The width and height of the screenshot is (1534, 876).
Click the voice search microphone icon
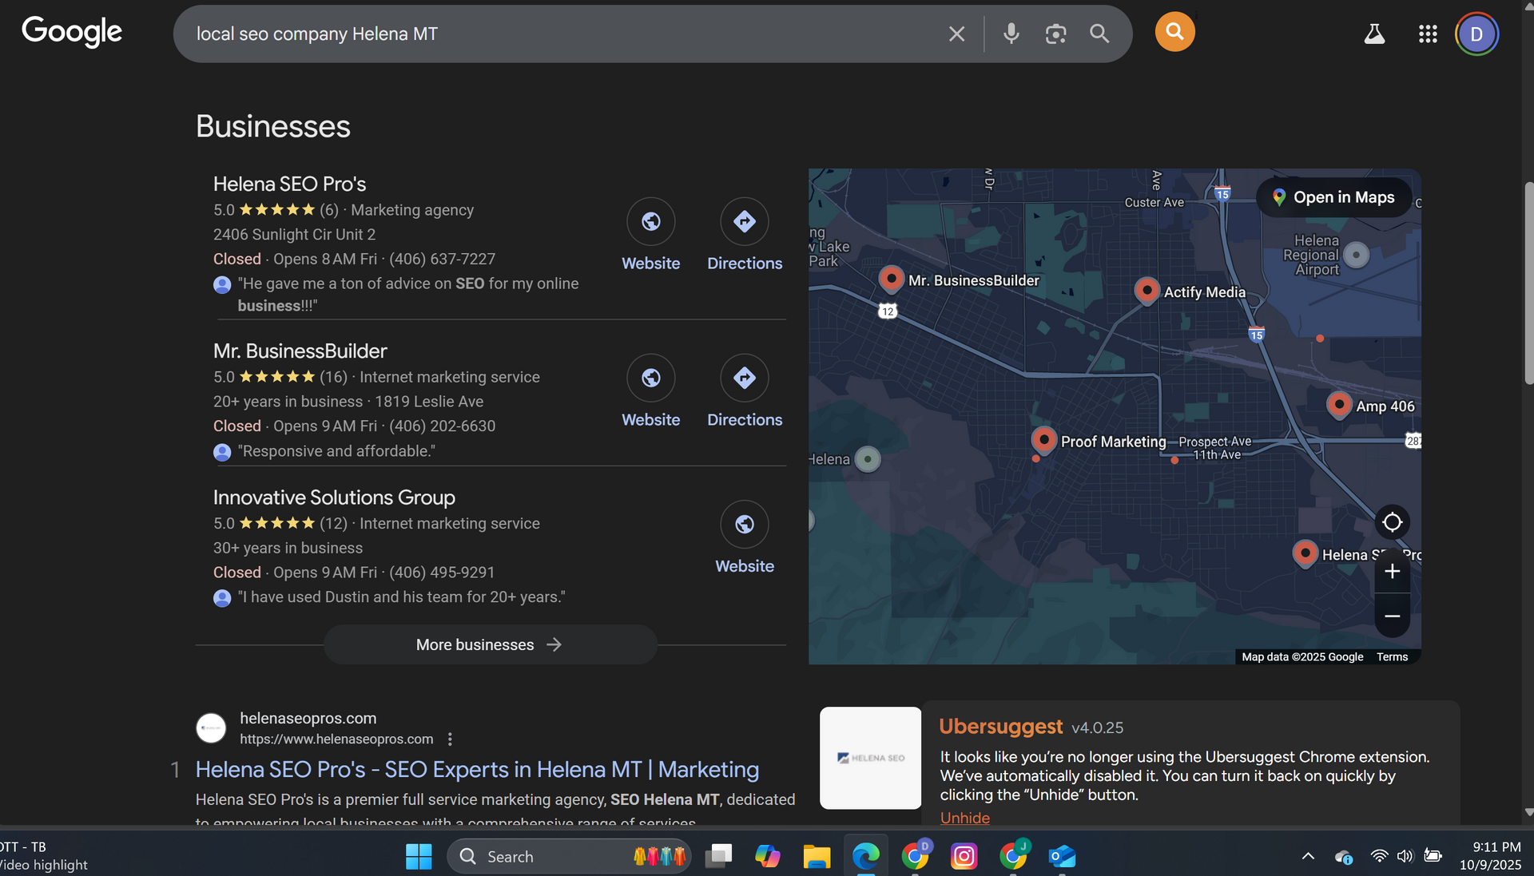[x=1011, y=34]
